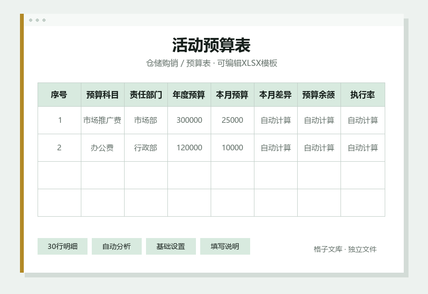Click the 年度预算 header cell
The height and width of the screenshot is (294, 428).
[189, 95]
